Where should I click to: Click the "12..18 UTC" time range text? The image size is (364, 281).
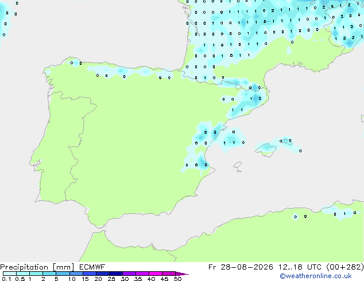click(300, 267)
